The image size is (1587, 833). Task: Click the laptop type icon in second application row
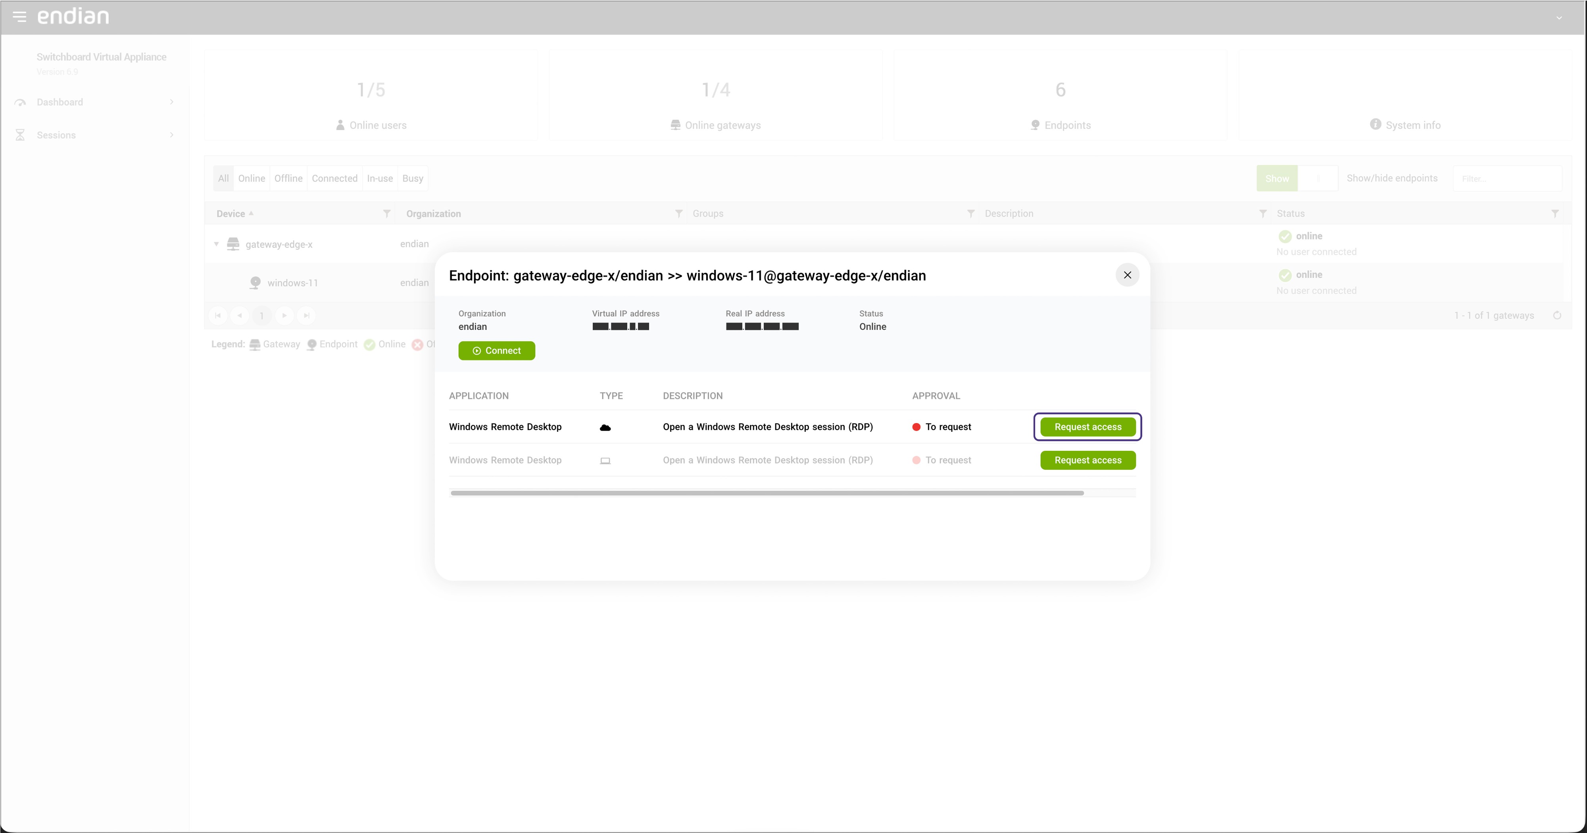[605, 460]
